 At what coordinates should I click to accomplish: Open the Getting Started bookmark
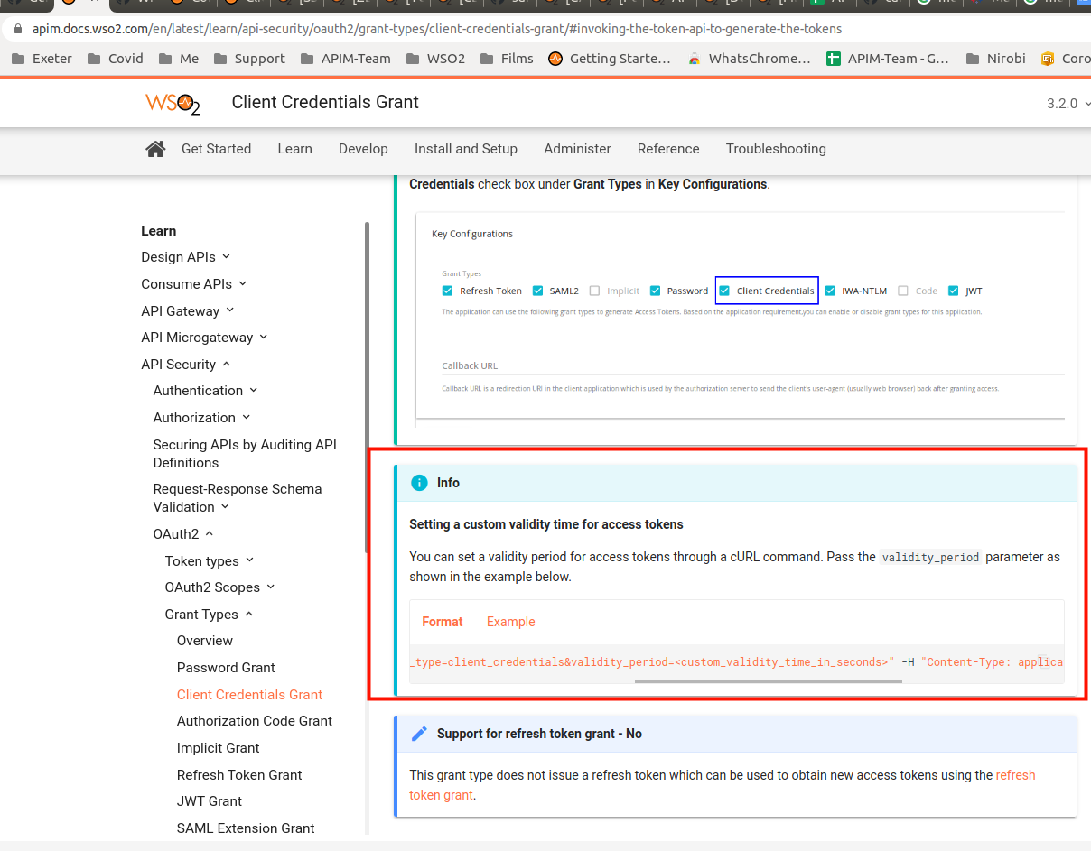[610, 59]
